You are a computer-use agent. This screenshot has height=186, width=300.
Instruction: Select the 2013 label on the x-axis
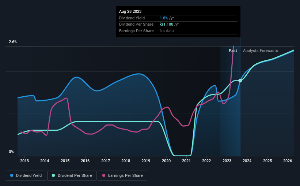(x=24, y=161)
